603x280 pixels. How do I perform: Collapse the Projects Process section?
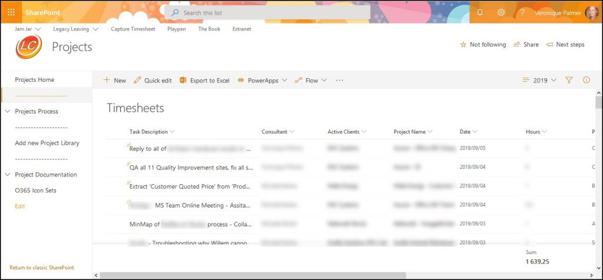8,111
